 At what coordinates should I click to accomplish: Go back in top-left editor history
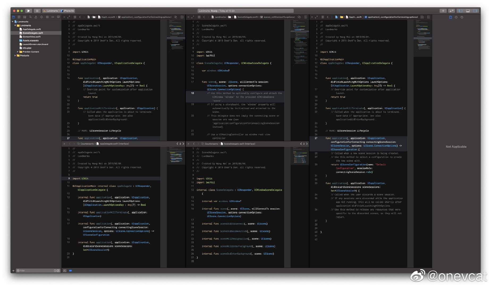pos(80,17)
